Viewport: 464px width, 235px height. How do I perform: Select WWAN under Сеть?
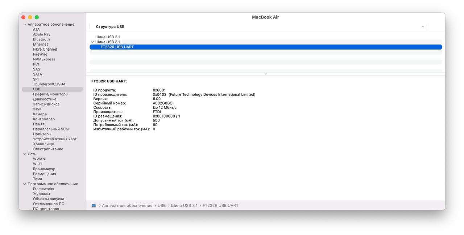(39, 159)
